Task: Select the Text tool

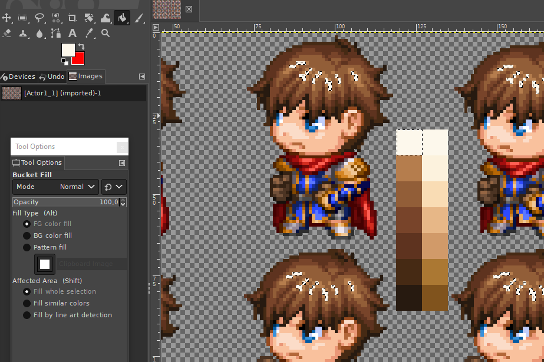Action: [x=72, y=33]
